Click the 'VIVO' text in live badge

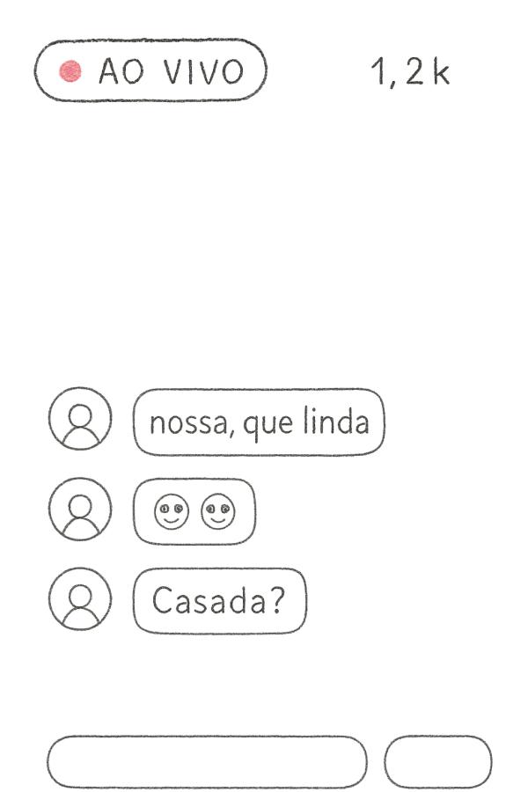click(x=203, y=71)
